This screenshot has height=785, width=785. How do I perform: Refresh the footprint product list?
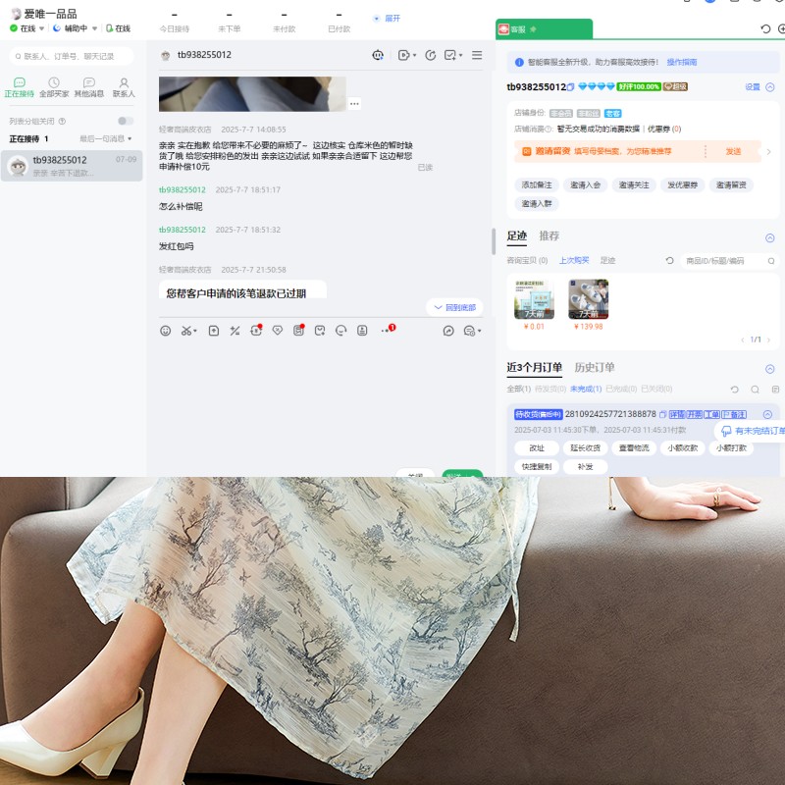point(669,260)
